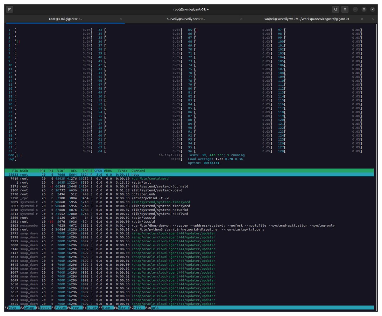
Task: Click F3 Search in htop footer
Action: pos(43,308)
